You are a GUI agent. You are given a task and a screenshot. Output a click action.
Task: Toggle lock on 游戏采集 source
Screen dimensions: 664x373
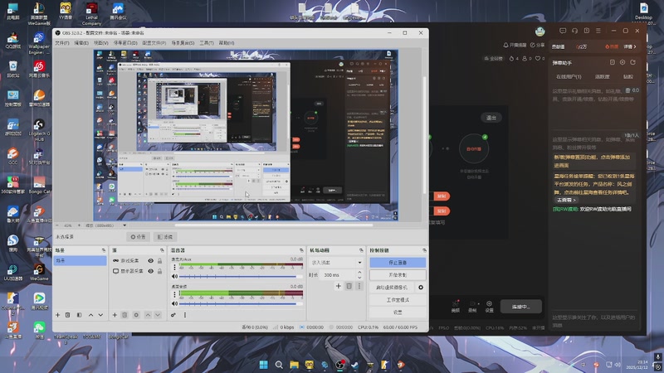[x=159, y=261]
